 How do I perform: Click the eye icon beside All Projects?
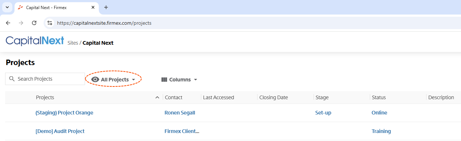pyautogui.click(x=96, y=79)
